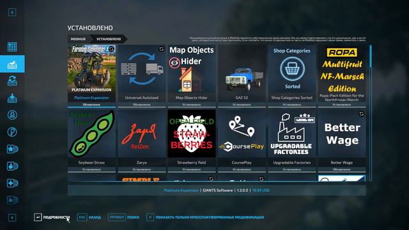Select the Better Wage mod card

[342, 141]
